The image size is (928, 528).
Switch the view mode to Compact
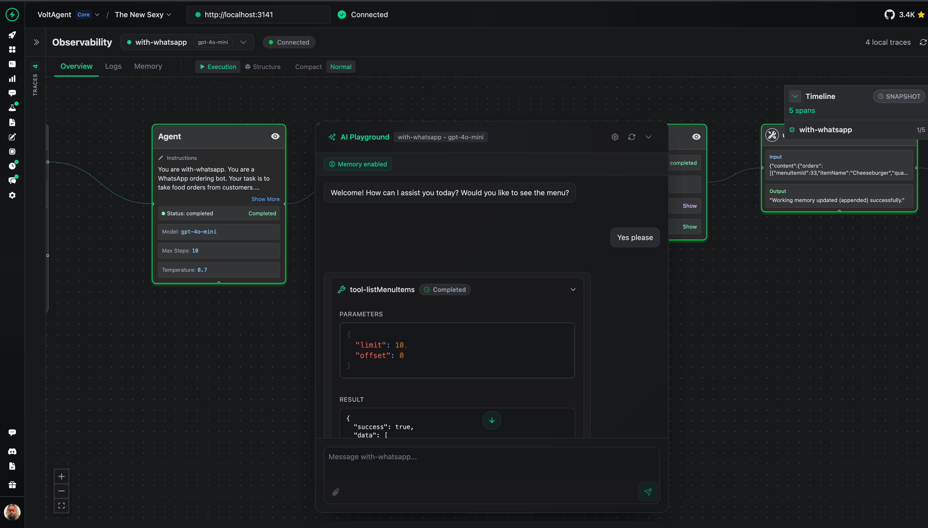pos(308,67)
